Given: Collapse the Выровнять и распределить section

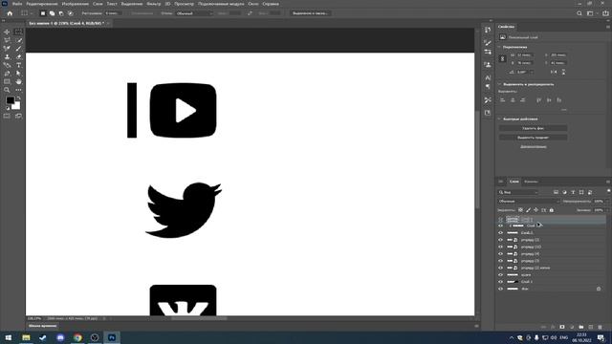Looking at the screenshot, I should pos(499,84).
